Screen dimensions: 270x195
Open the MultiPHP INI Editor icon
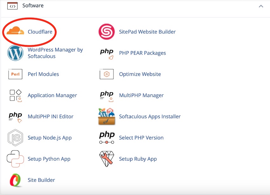[15, 117]
